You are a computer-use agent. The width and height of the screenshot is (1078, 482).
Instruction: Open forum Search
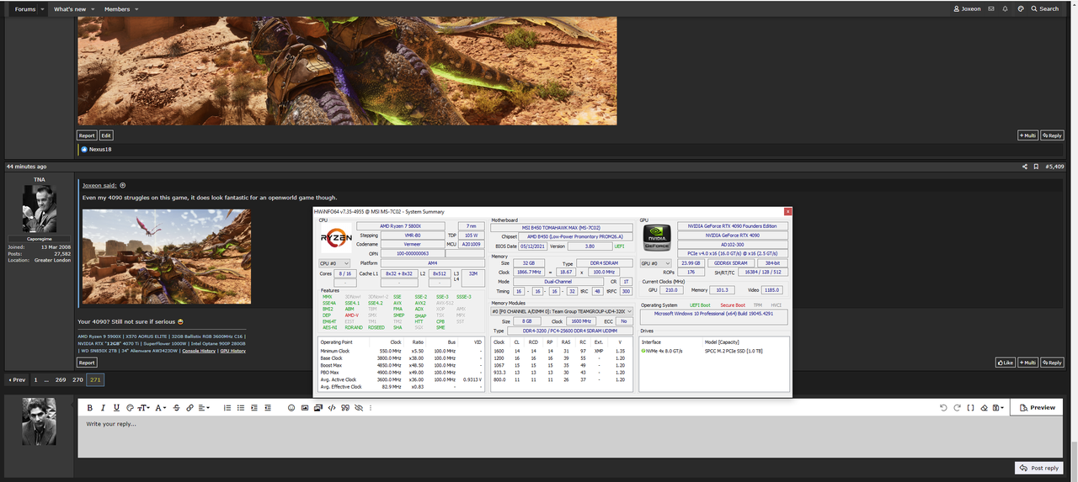pyautogui.click(x=1044, y=8)
